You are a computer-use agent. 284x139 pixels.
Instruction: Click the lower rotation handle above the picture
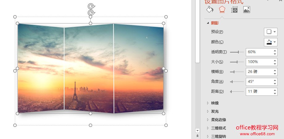(91, 13)
